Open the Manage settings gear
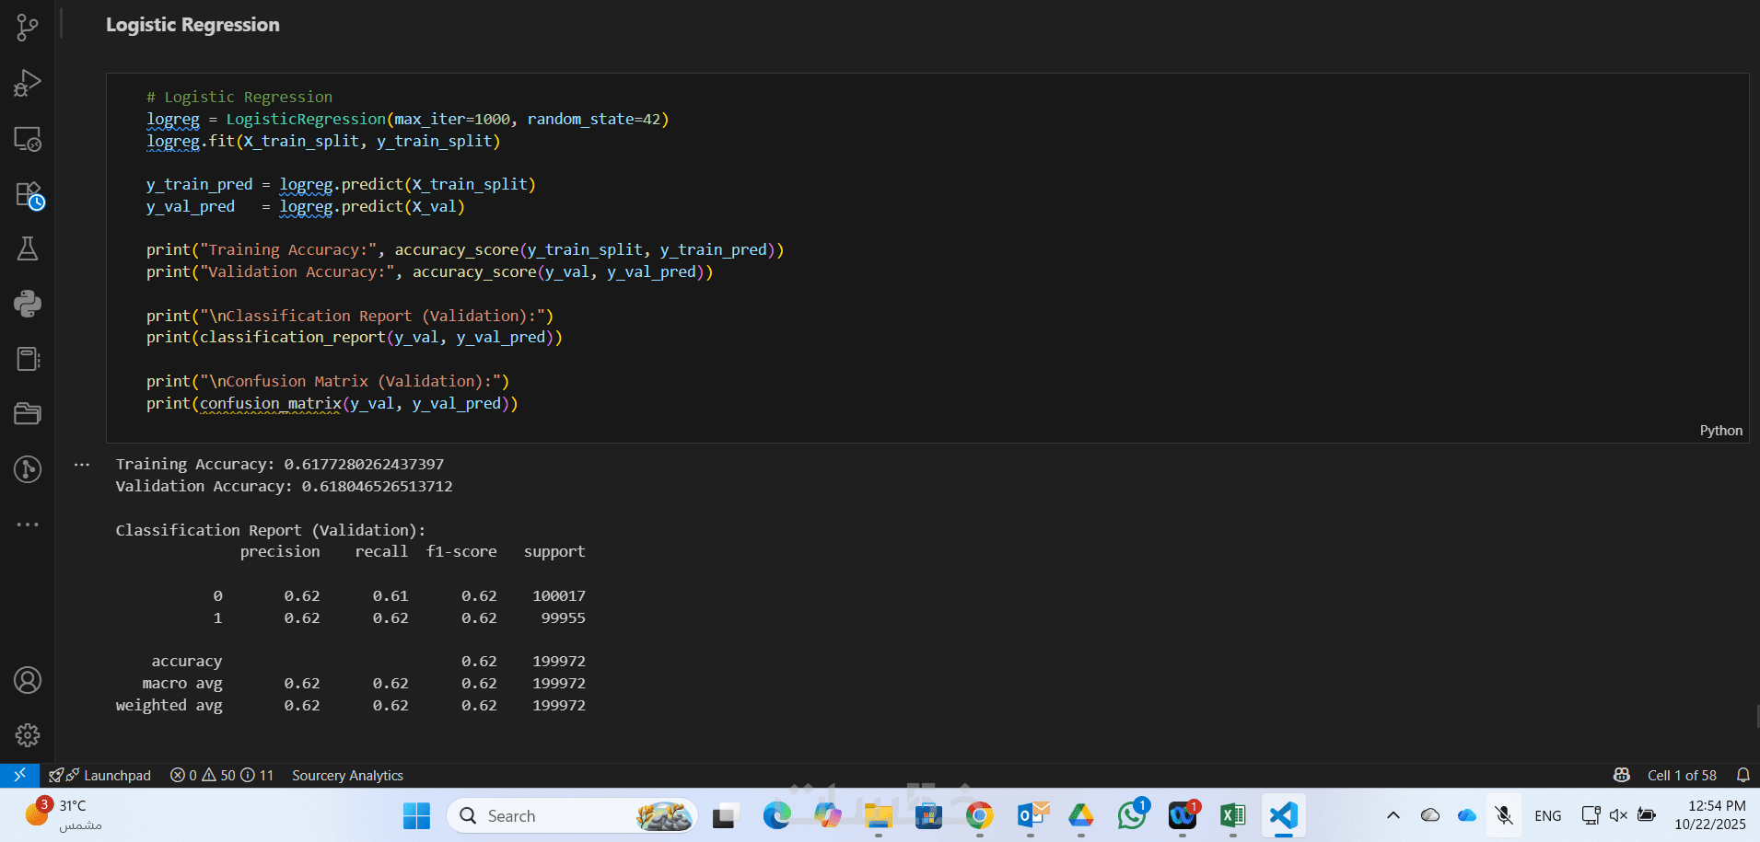This screenshot has height=842, width=1760. (28, 735)
